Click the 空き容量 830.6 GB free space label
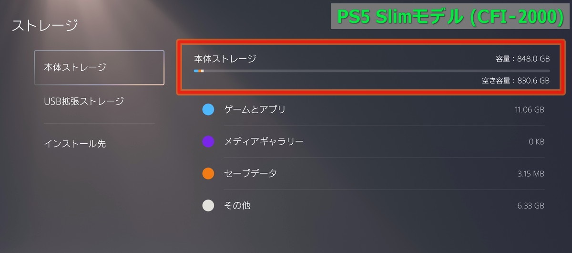This screenshot has height=253, width=572. pos(516,81)
